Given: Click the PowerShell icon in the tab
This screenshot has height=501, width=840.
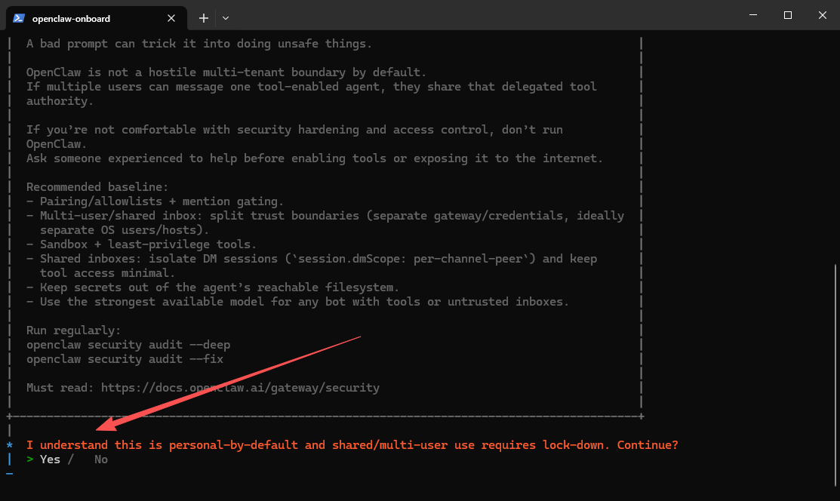Looking at the screenshot, I should pyautogui.click(x=19, y=18).
